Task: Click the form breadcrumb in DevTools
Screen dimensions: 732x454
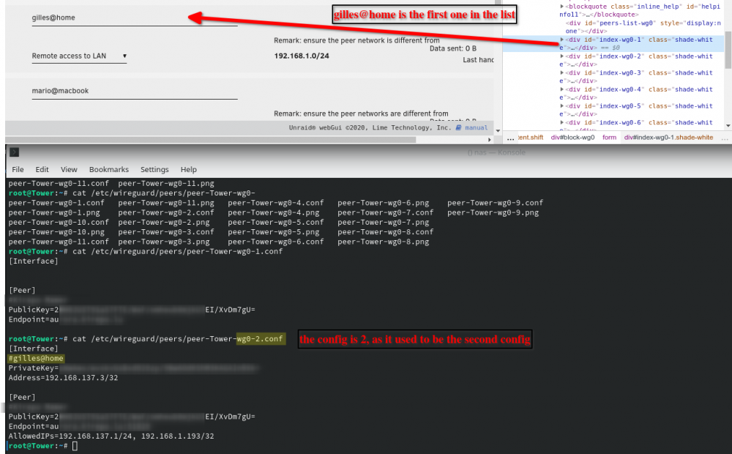Action: [609, 138]
